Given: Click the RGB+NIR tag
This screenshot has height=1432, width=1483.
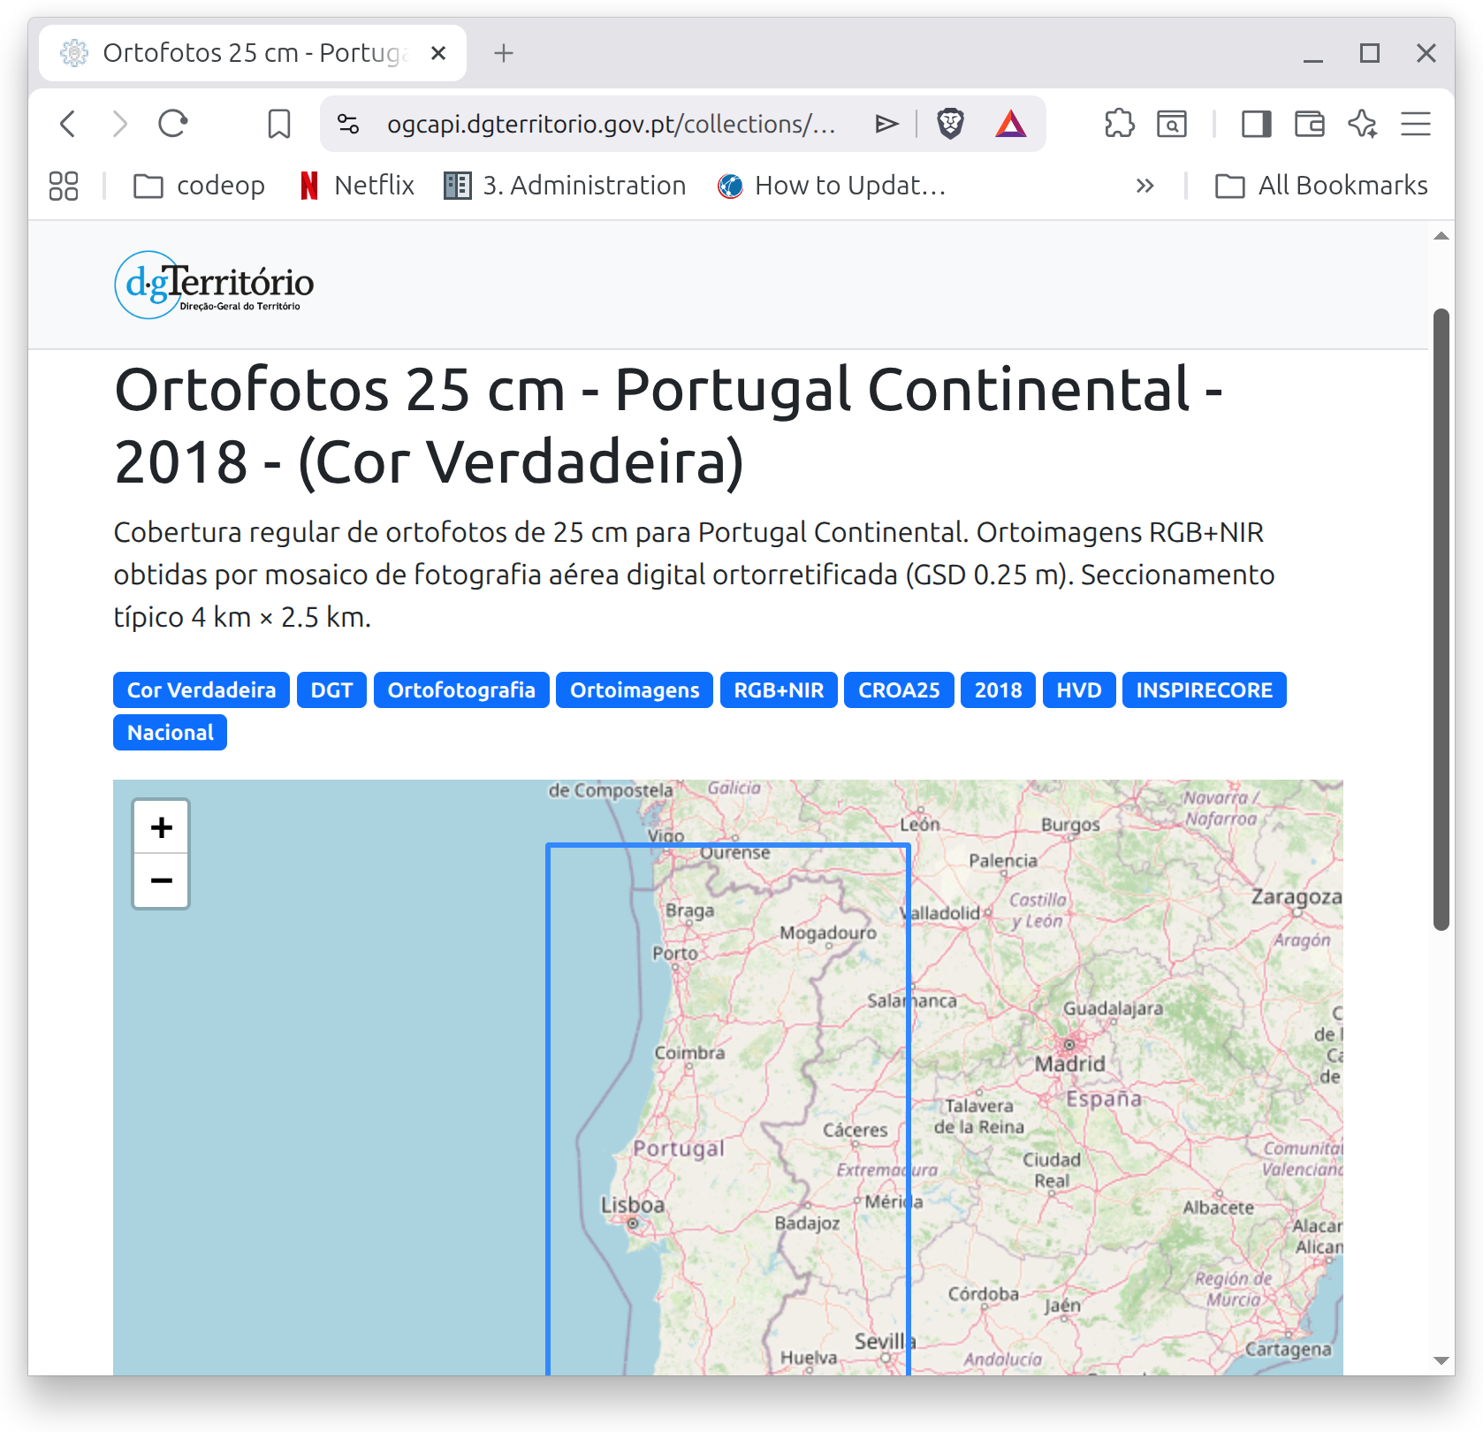Looking at the screenshot, I should click(x=779, y=690).
